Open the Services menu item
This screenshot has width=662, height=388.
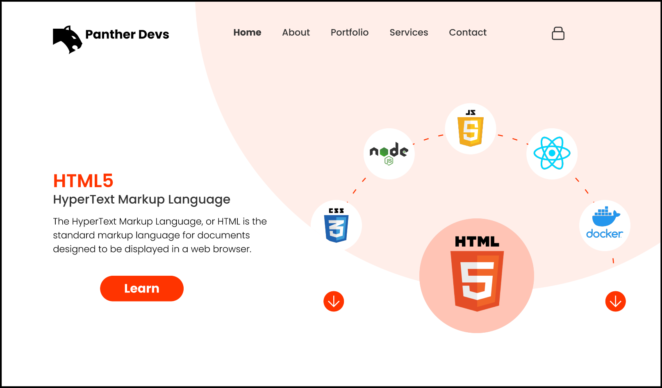click(x=408, y=32)
